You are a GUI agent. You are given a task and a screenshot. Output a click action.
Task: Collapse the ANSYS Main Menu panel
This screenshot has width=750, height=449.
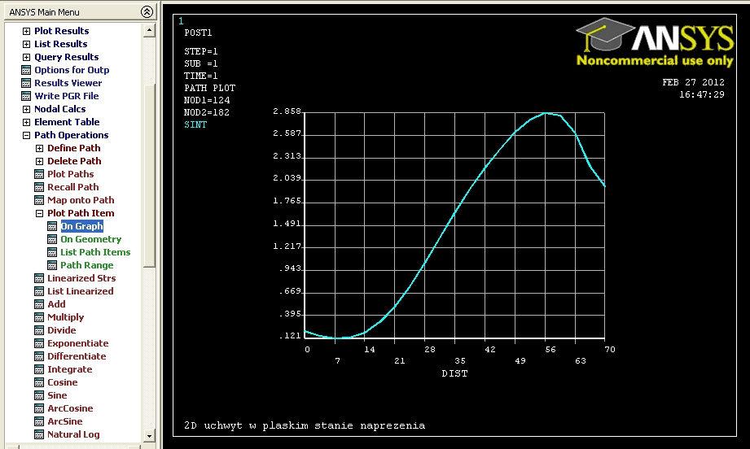[147, 12]
